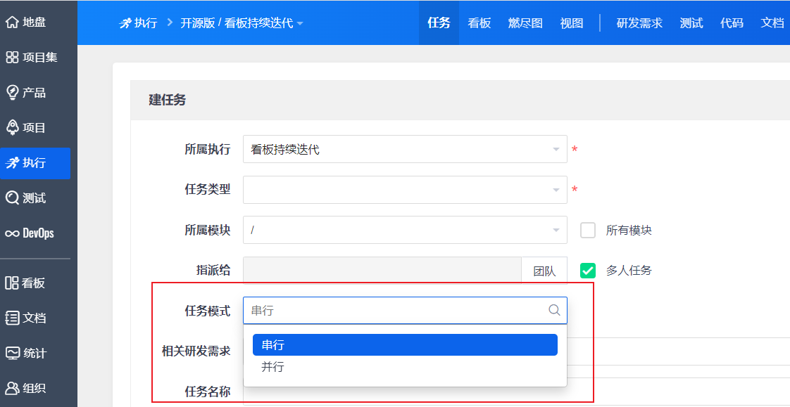Open 文档 in left sidebar
Image resolution: width=790 pixels, height=407 pixels.
[26, 318]
